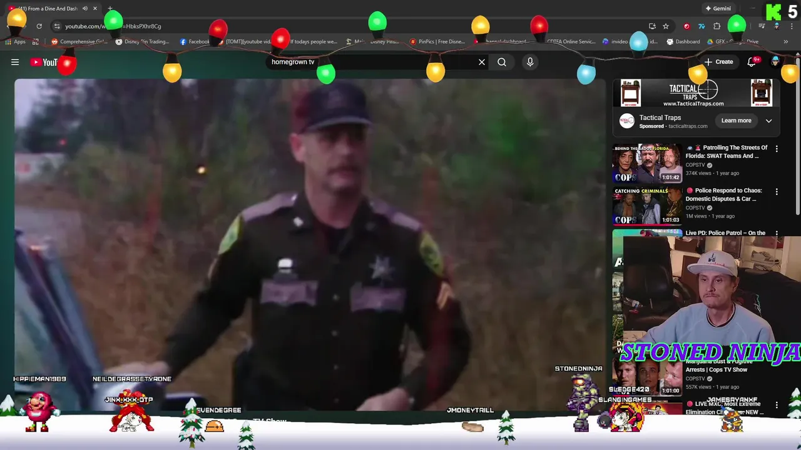Open the Tactical Traps channel avatar
This screenshot has width=801, height=450.
tap(626, 121)
